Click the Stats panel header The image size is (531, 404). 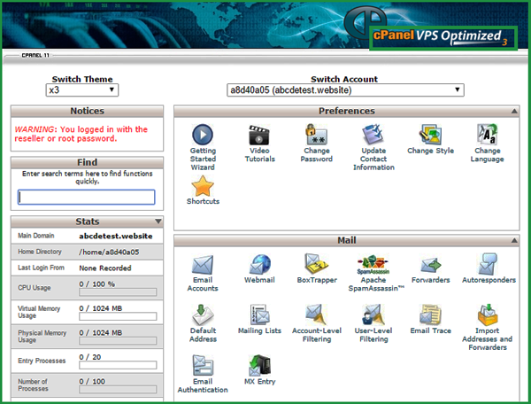coord(87,221)
